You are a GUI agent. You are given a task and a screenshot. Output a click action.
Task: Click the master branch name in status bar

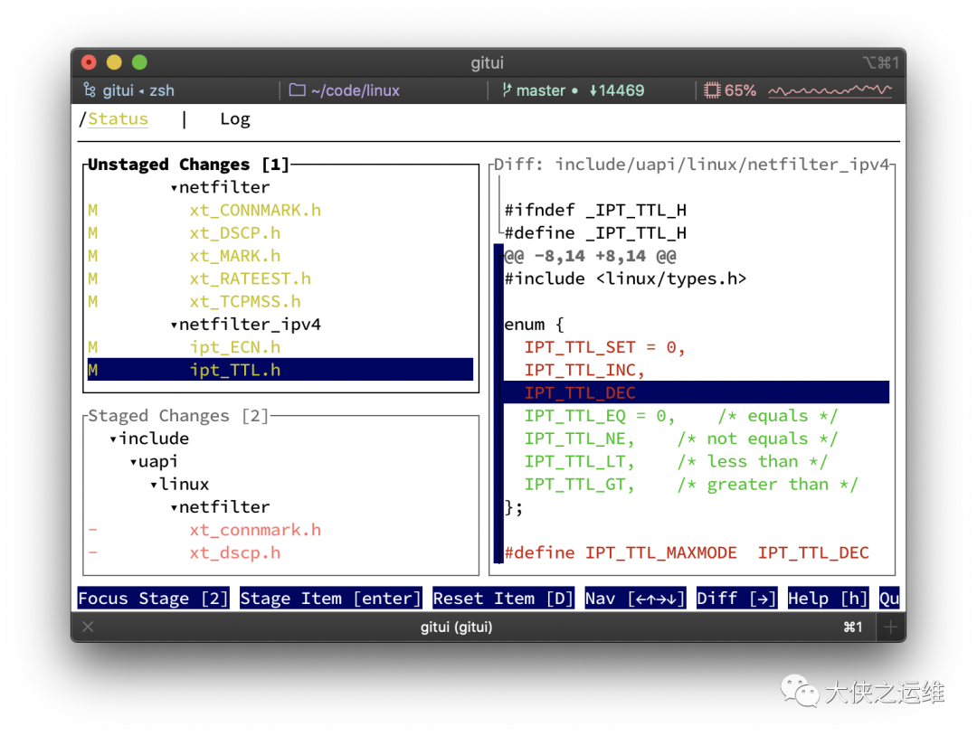click(x=540, y=90)
